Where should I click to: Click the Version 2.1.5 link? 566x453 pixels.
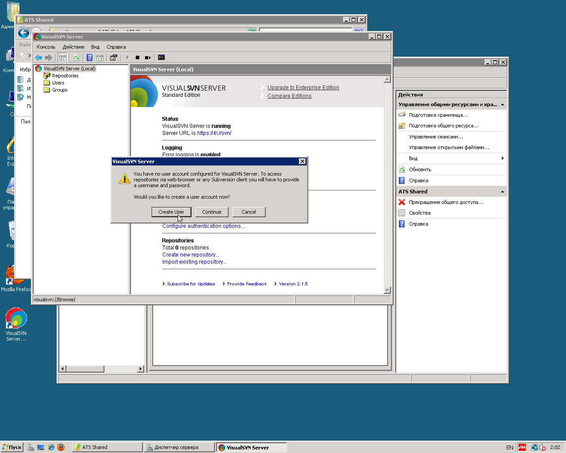point(293,284)
